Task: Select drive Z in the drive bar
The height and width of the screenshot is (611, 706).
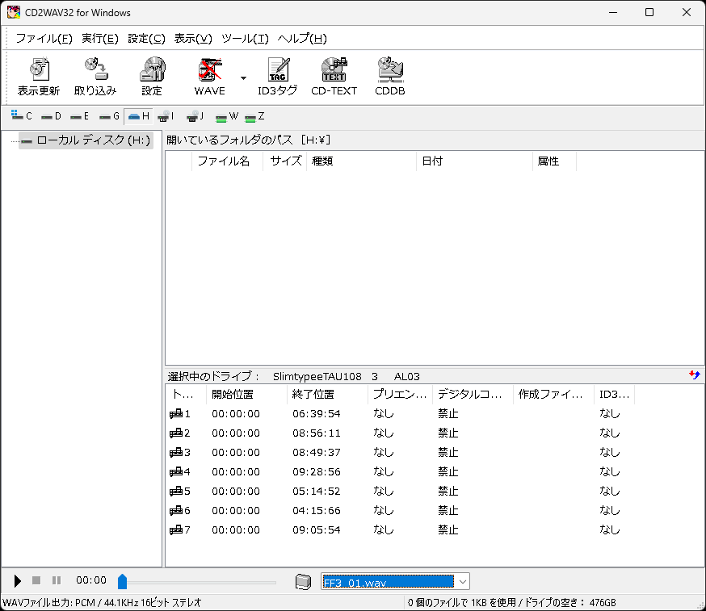Action: (255, 115)
